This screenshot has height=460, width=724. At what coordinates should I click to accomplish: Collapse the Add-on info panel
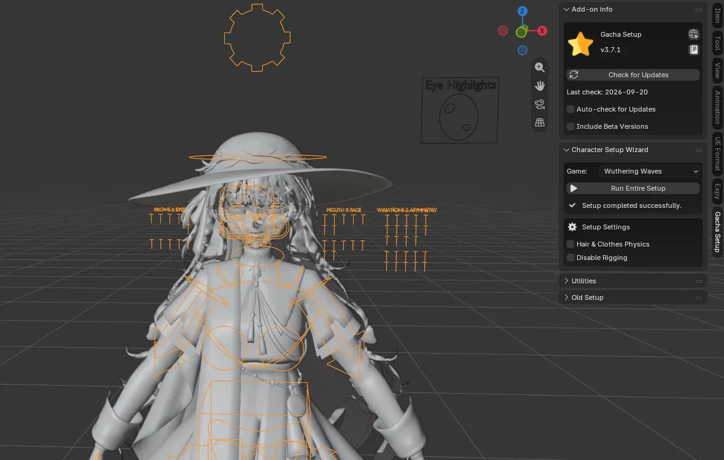point(566,9)
